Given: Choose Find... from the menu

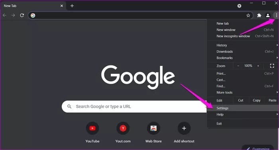Looking at the screenshot, I should tap(243, 86).
